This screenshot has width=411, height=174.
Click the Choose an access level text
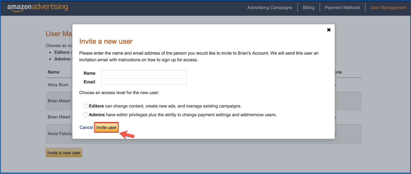tap(119, 93)
